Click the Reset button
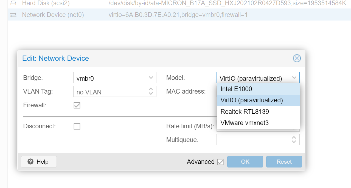The height and width of the screenshot is (188, 351). 284,162
